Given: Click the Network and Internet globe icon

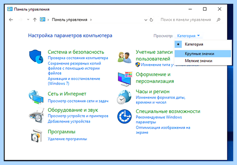Looking at the screenshot, I should coord(36,97).
